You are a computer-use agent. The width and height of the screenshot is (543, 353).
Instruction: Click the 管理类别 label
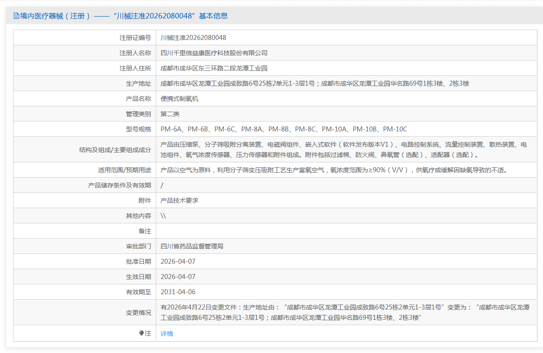click(x=138, y=114)
